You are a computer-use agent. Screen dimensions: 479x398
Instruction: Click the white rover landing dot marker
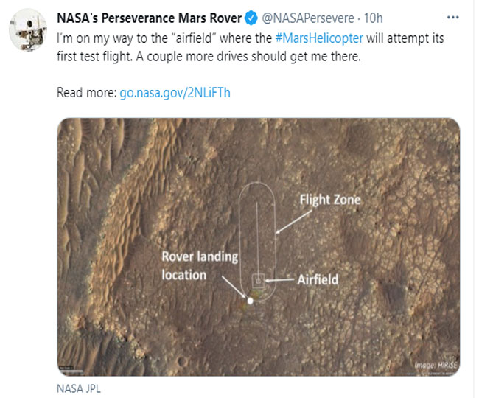(251, 300)
